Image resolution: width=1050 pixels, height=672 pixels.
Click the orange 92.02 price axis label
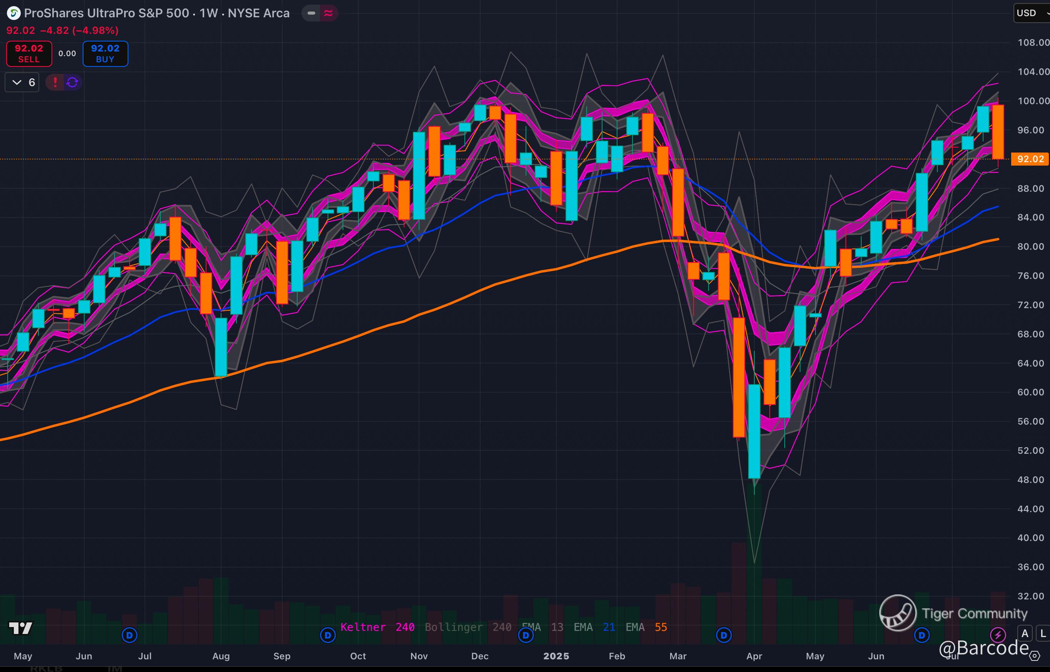[1030, 159]
